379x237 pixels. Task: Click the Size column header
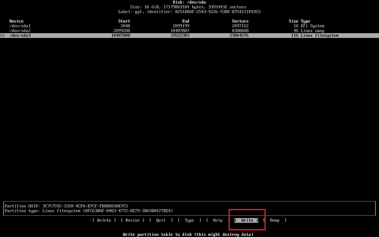[x=293, y=21]
